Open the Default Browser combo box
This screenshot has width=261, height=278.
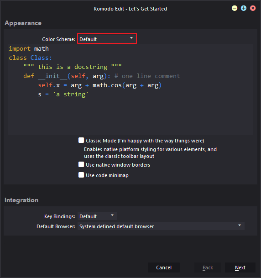tap(161, 226)
